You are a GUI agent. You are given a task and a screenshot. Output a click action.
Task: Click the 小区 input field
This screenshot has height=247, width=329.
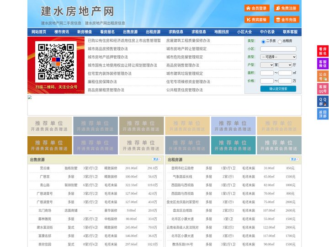[278, 49]
